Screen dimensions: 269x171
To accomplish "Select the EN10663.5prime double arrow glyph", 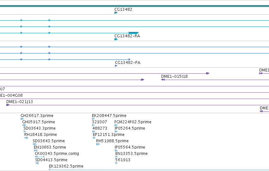I will coord(36,150).
